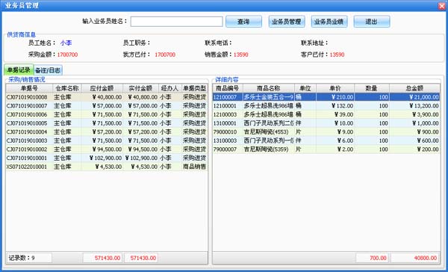Screen dimensions: 448x272
Task: Select the 单据记录 tab
Action: tap(19, 69)
